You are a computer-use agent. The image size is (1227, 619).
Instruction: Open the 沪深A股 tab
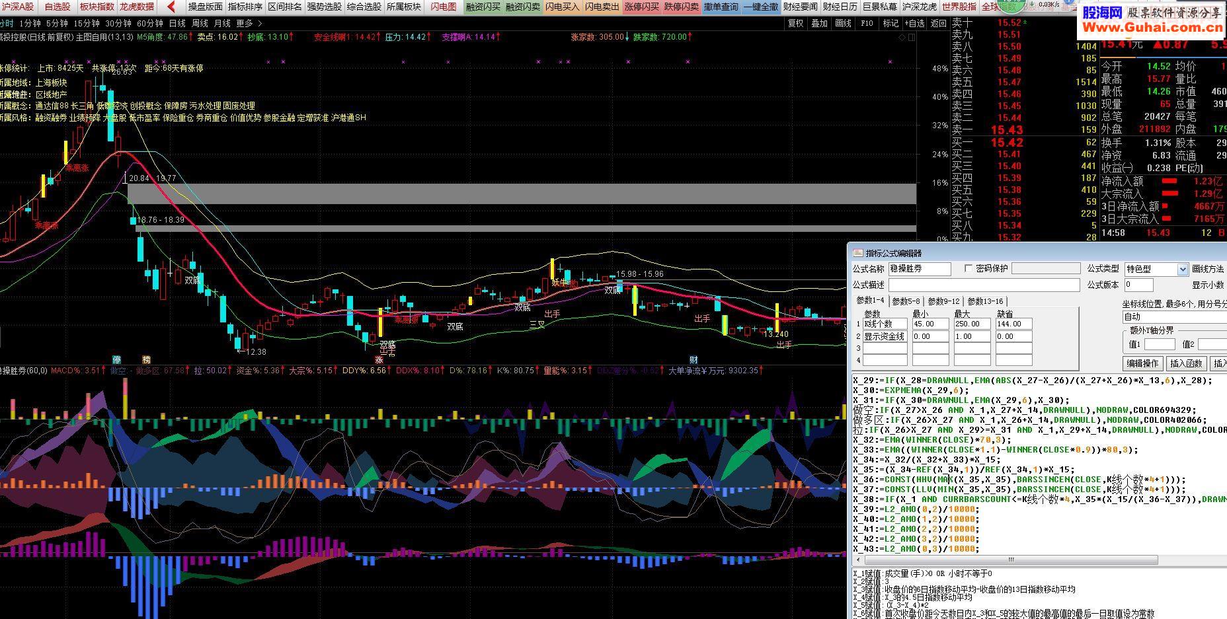click(x=18, y=7)
